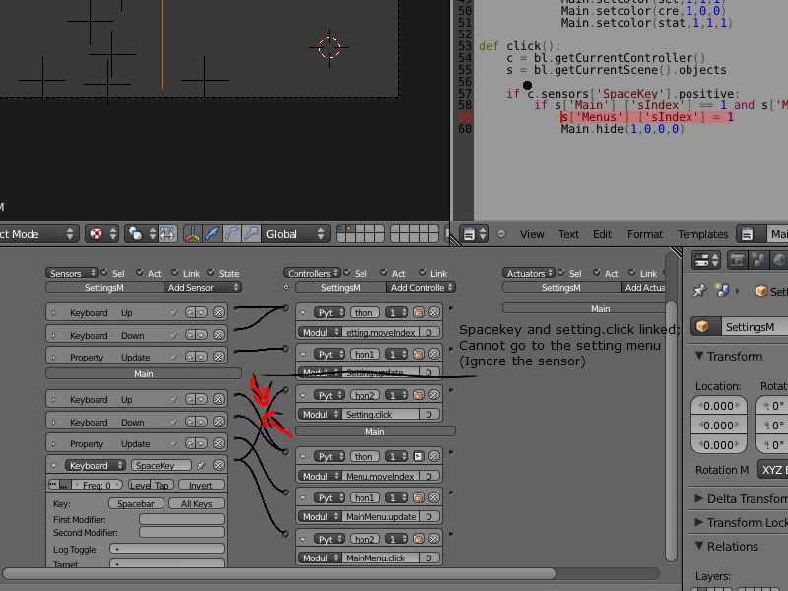This screenshot has width=788, height=591.
Task: Collapse text editor header menus icon
Action: click(x=501, y=234)
